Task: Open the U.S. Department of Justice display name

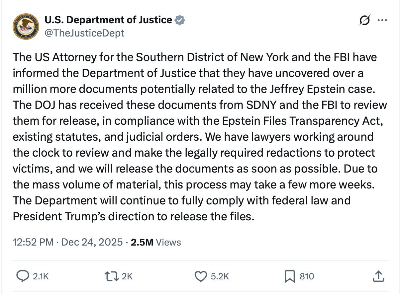Action: pos(108,20)
